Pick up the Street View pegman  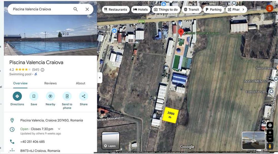coord(270,146)
